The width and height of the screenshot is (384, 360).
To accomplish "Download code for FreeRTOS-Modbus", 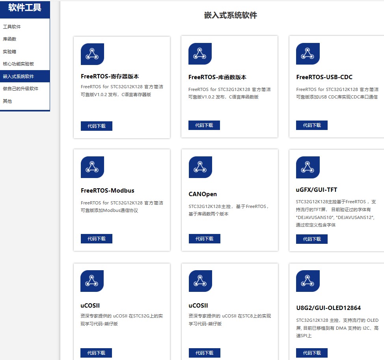I will (x=97, y=239).
